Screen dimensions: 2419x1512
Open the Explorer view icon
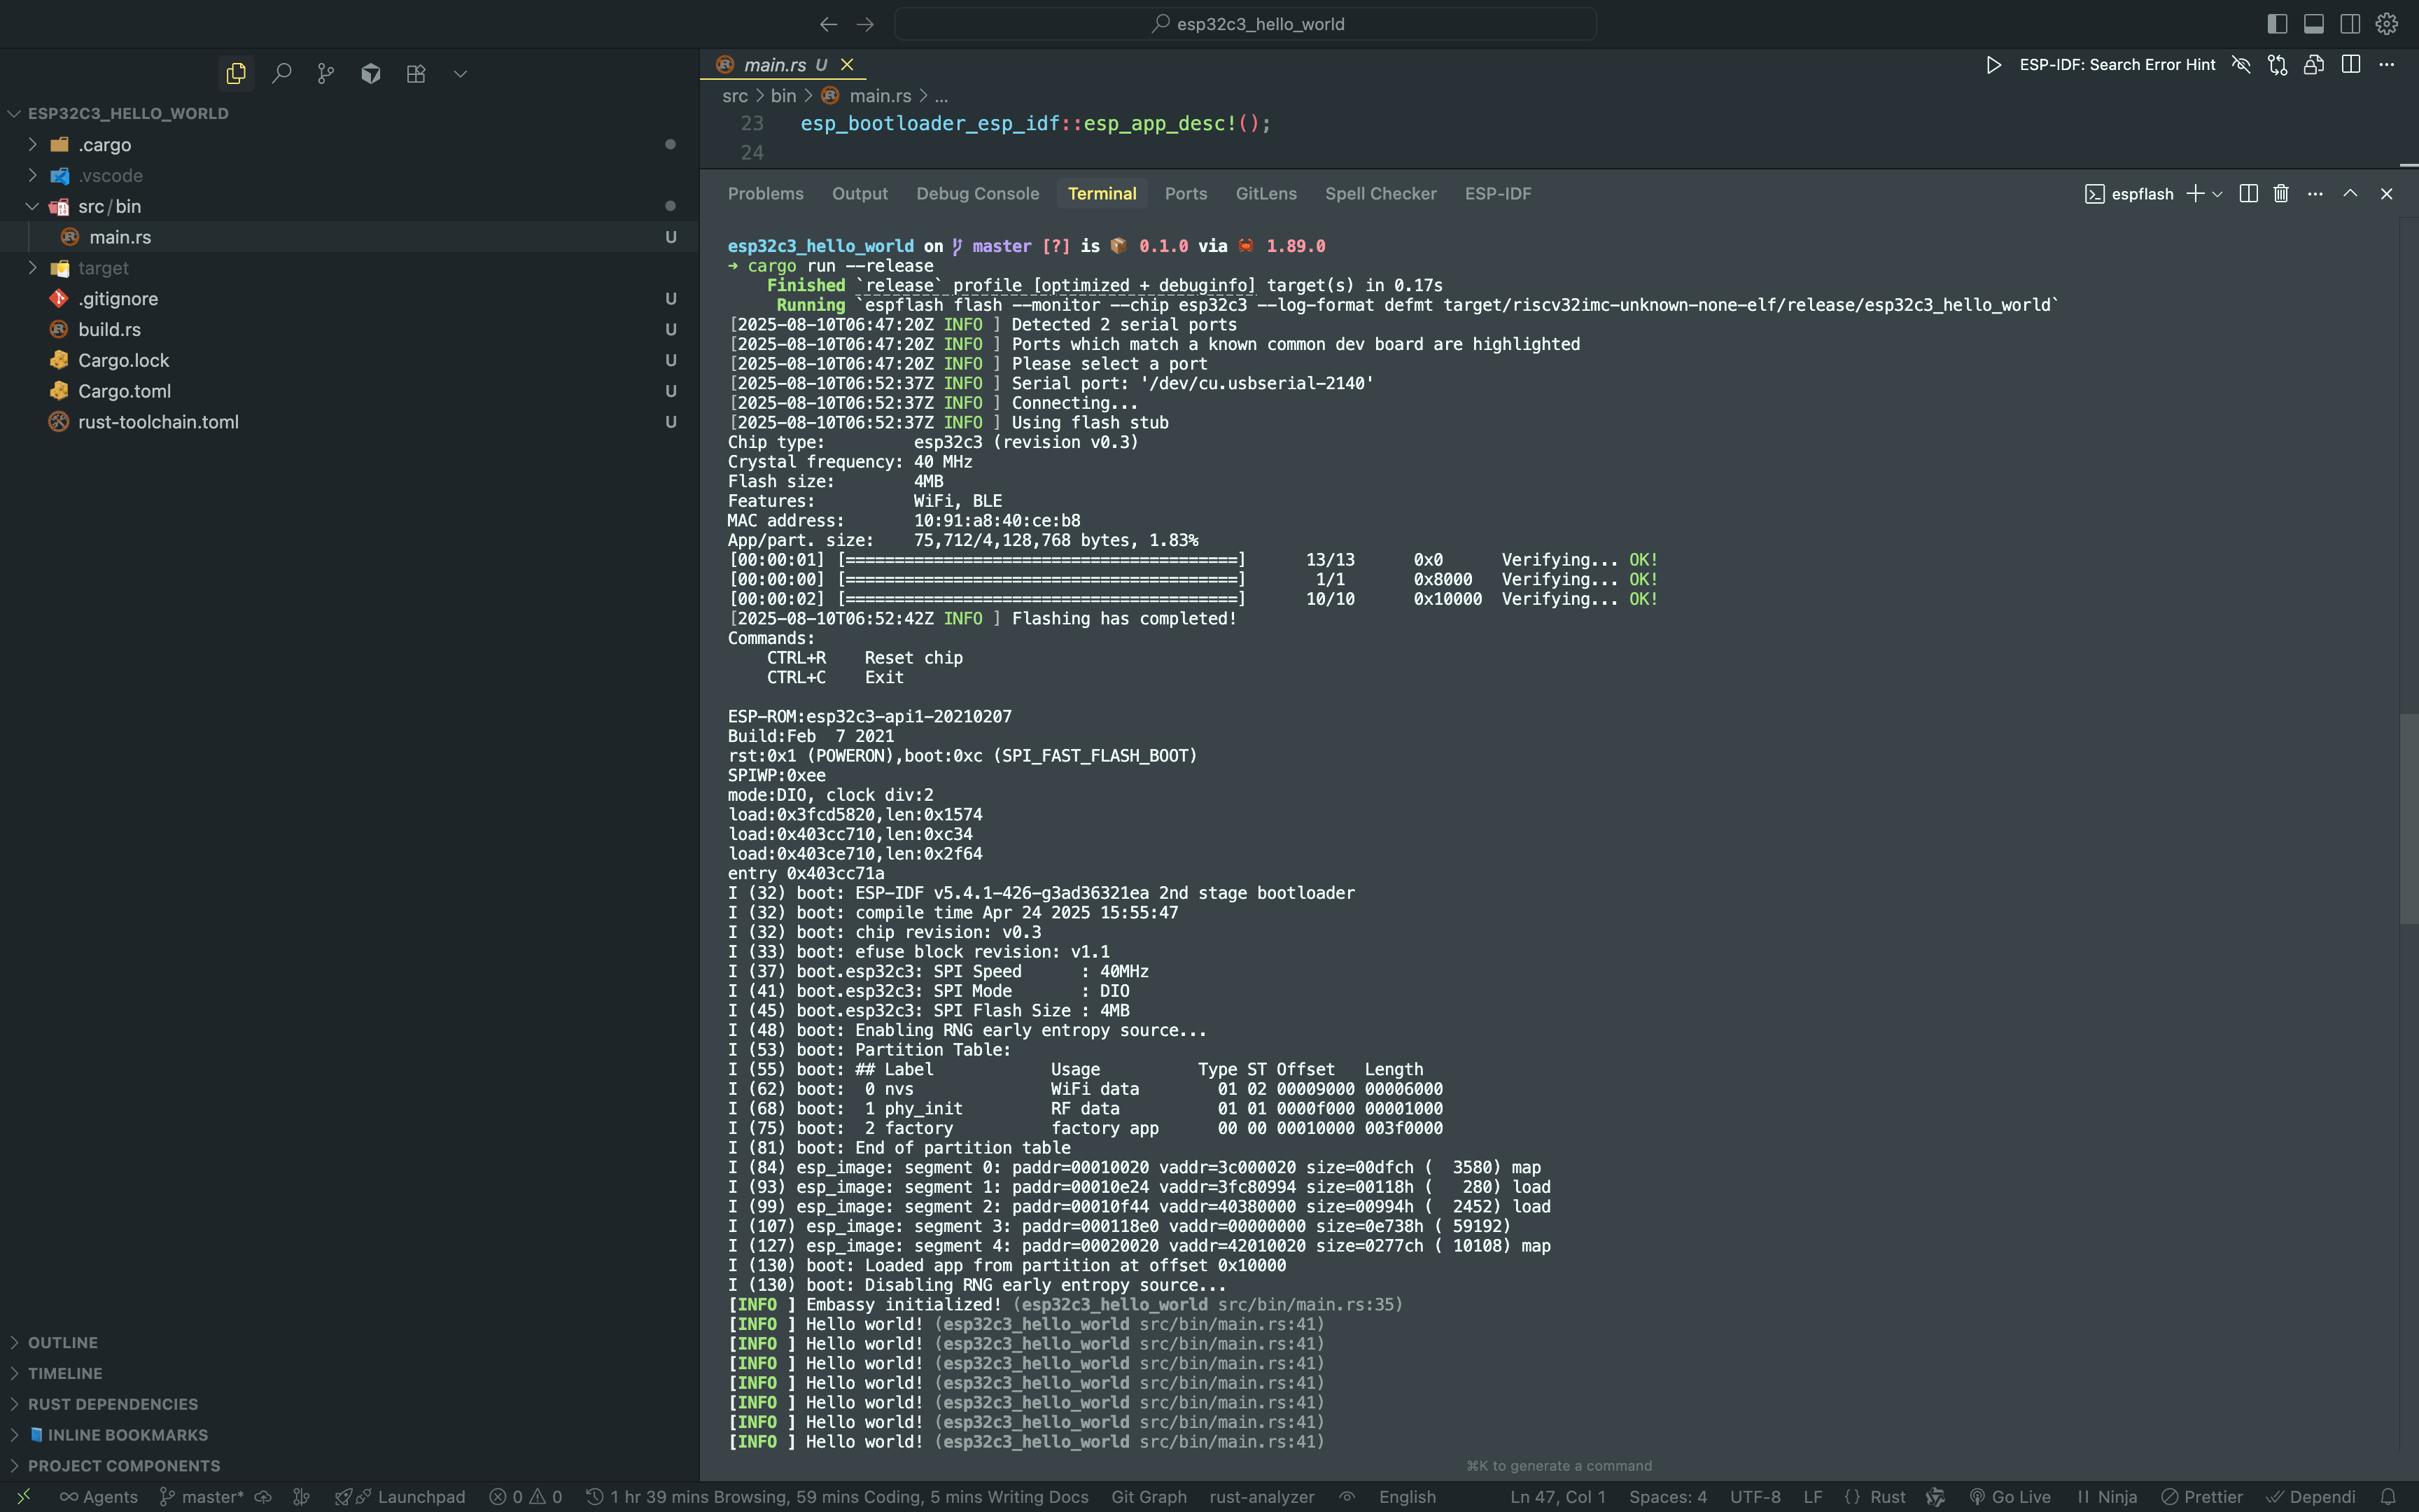click(236, 73)
